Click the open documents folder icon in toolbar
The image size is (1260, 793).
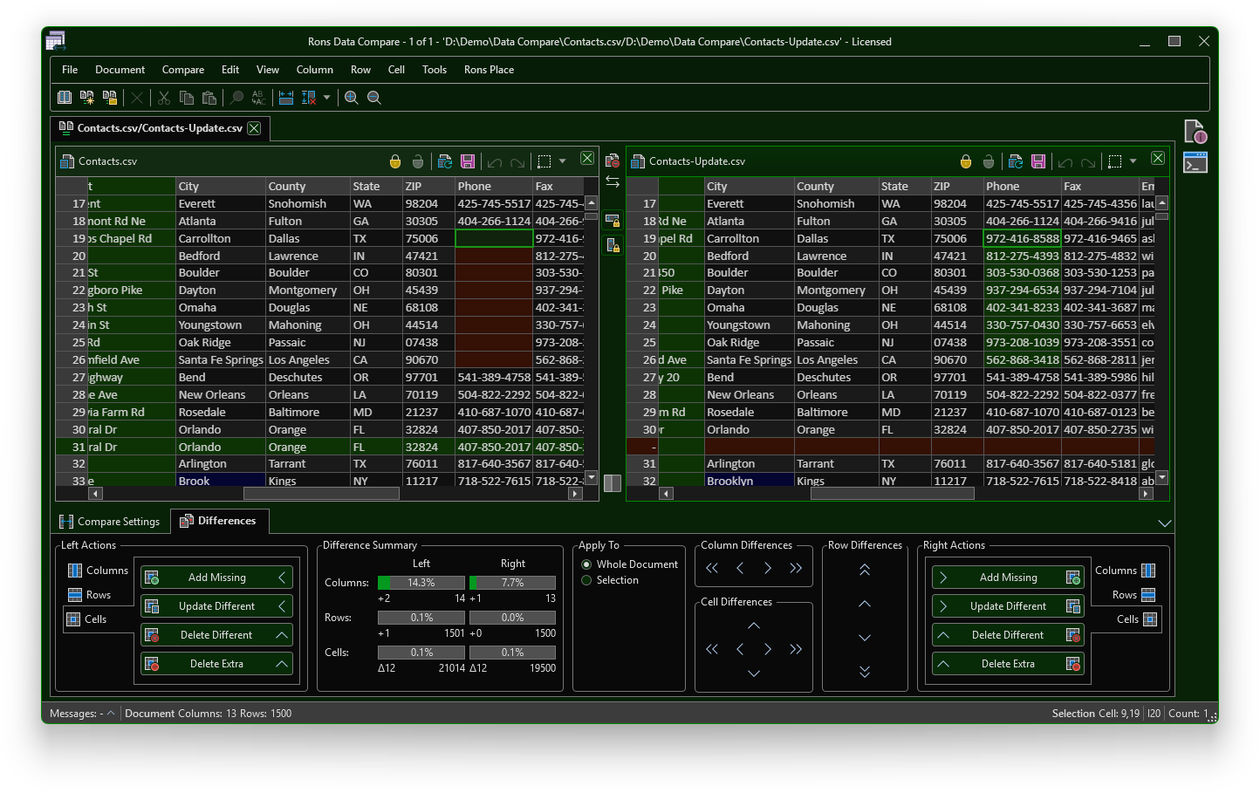click(x=110, y=98)
